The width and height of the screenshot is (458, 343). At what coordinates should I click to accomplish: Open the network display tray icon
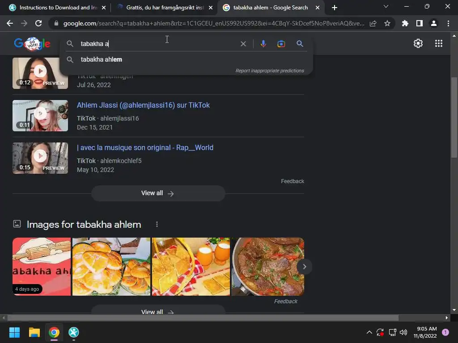[392, 332]
